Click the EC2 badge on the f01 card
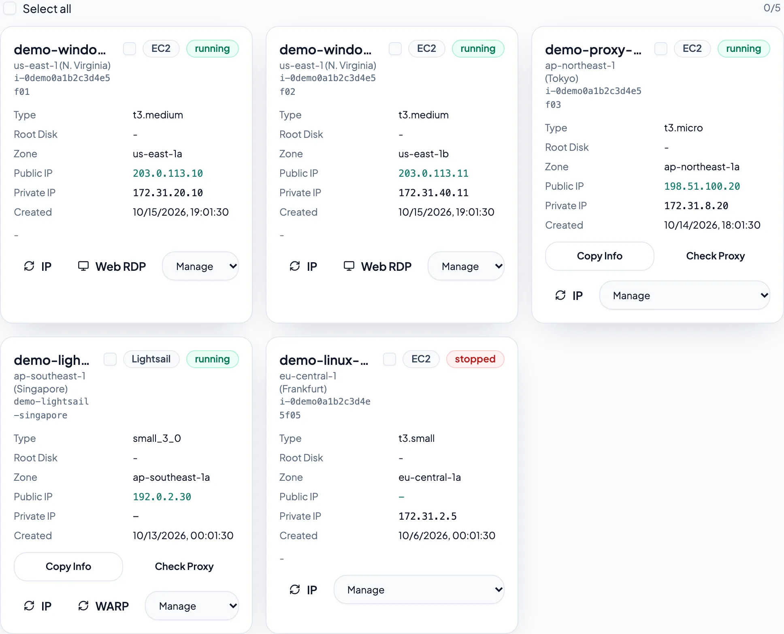784x634 pixels. (161, 49)
